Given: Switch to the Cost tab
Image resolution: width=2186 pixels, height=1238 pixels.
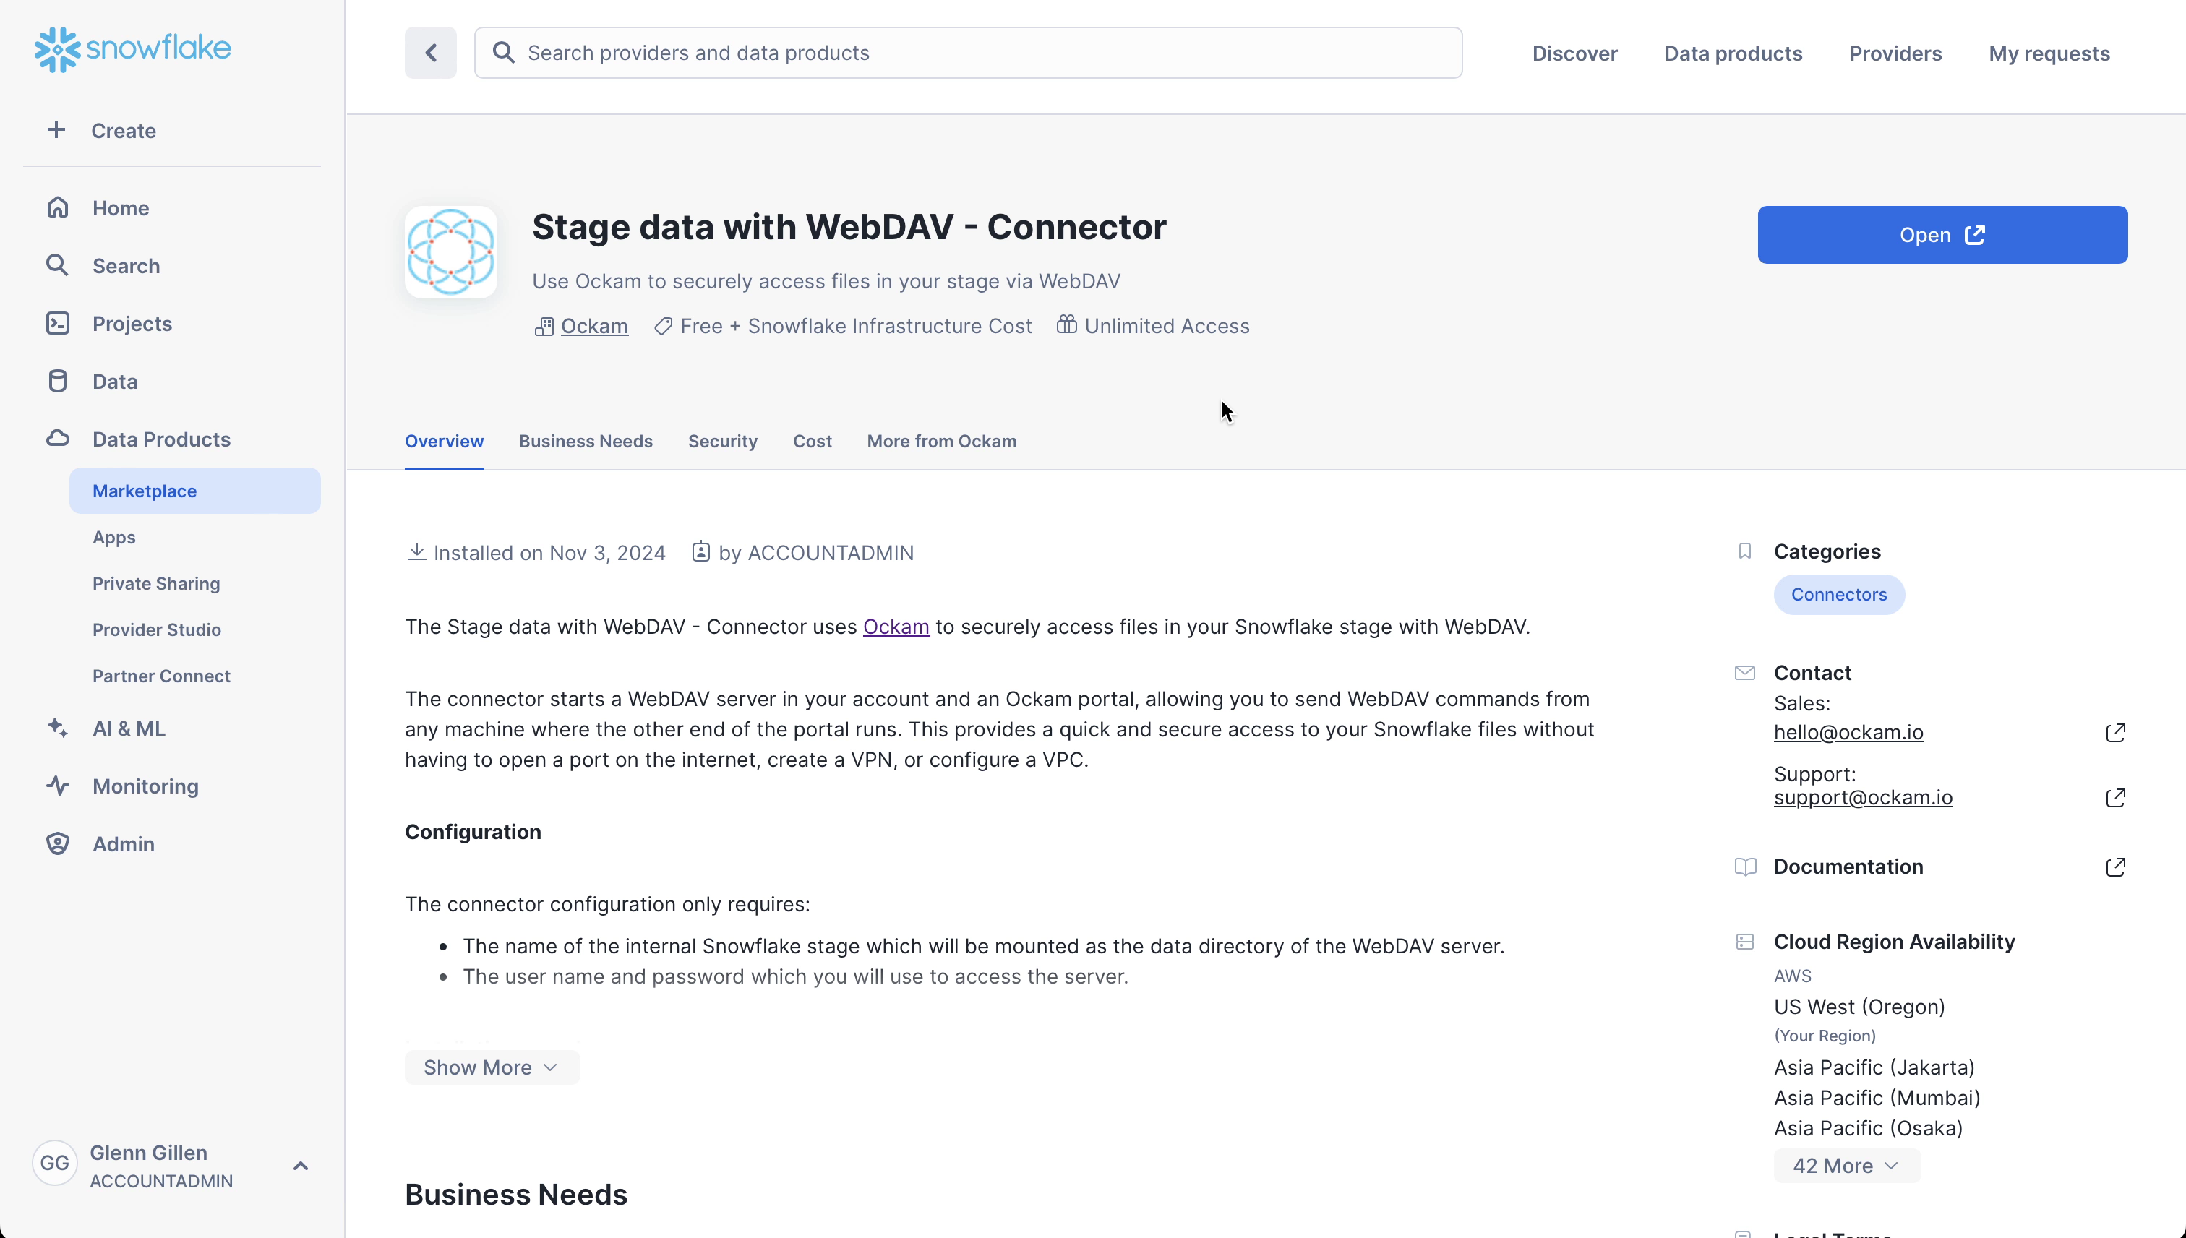Looking at the screenshot, I should coord(812,442).
